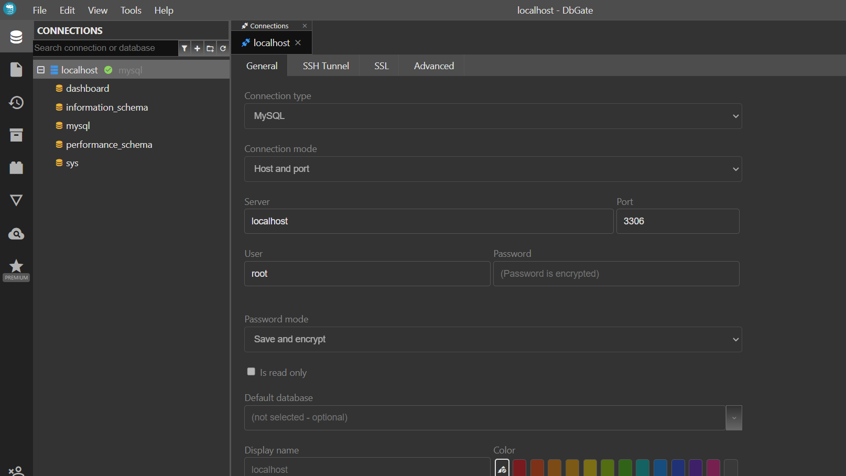Screen dimensions: 846x476
Task: Open the Tools menu
Action: coord(131,10)
